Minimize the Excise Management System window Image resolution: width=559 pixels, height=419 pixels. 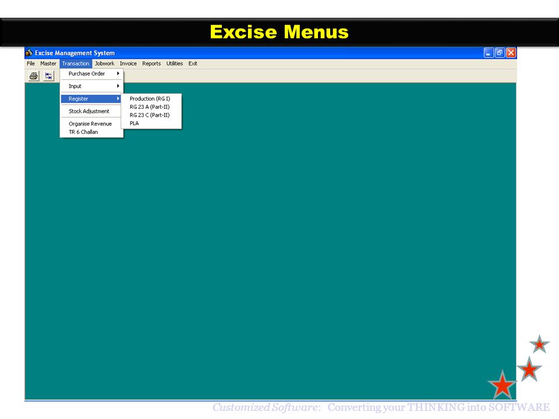coord(489,53)
